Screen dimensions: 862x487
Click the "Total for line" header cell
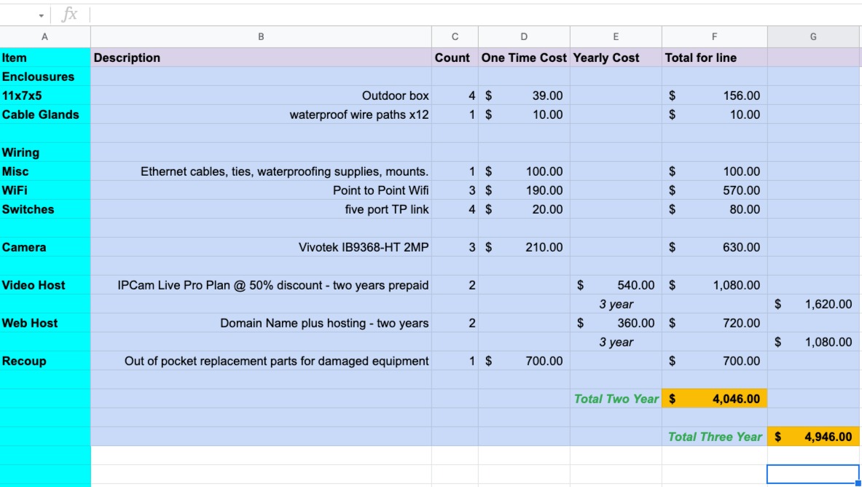pyautogui.click(x=714, y=58)
